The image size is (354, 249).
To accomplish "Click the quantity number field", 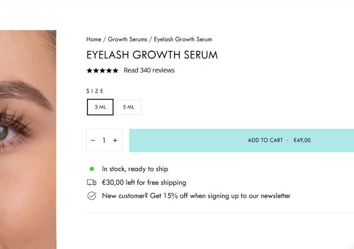I will tap(104, 140).
